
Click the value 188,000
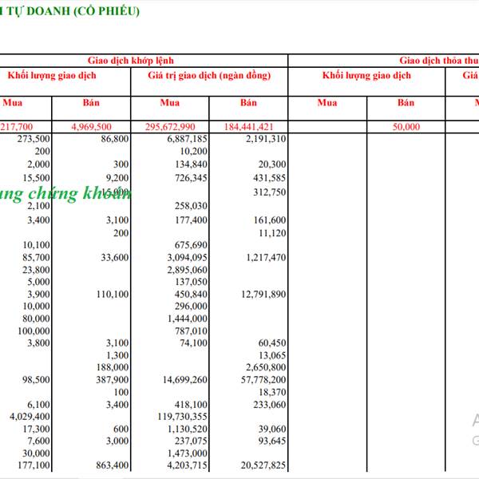click(x=113, y=367)
